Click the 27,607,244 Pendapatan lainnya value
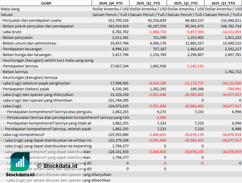This screenshot has width=242, height=183. pos(118,66)
